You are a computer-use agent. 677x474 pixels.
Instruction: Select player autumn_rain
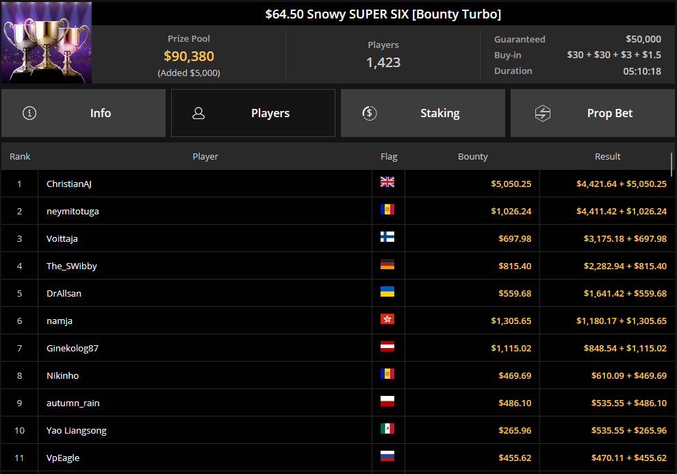point(73,403)
